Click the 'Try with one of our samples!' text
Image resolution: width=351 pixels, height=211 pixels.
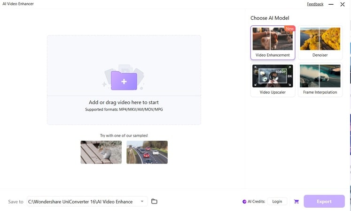(124, 136)
